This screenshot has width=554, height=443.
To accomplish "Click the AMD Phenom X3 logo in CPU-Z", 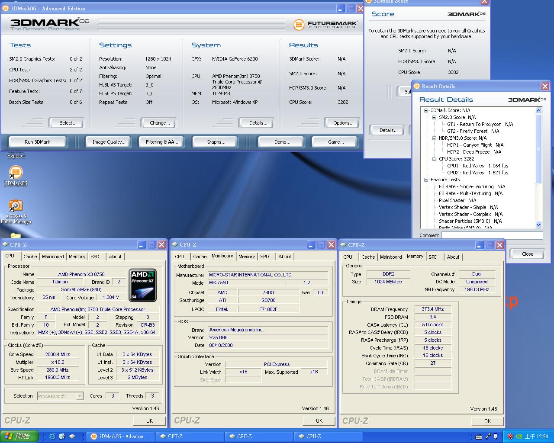I will tap(143, 285).
